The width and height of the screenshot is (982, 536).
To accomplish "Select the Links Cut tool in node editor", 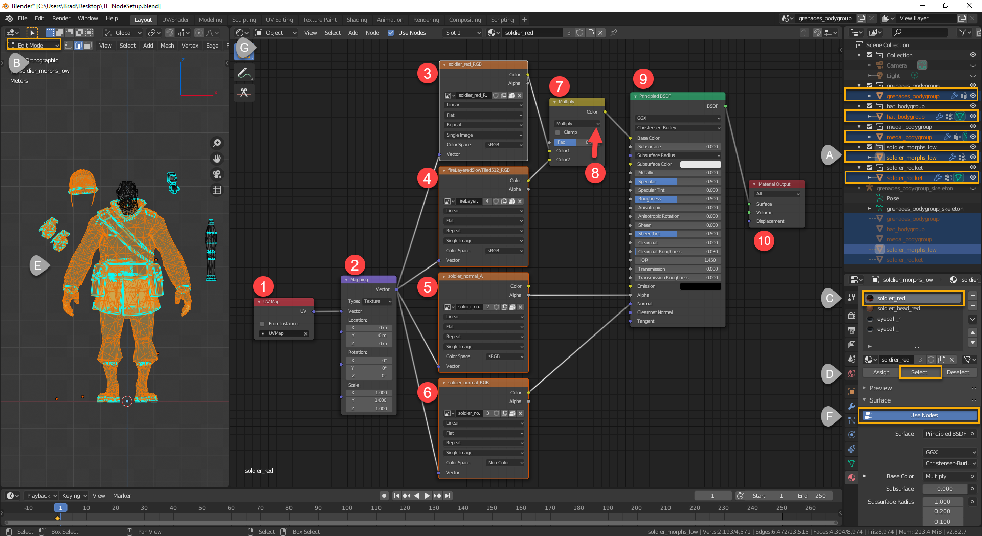I will point(244,93).
